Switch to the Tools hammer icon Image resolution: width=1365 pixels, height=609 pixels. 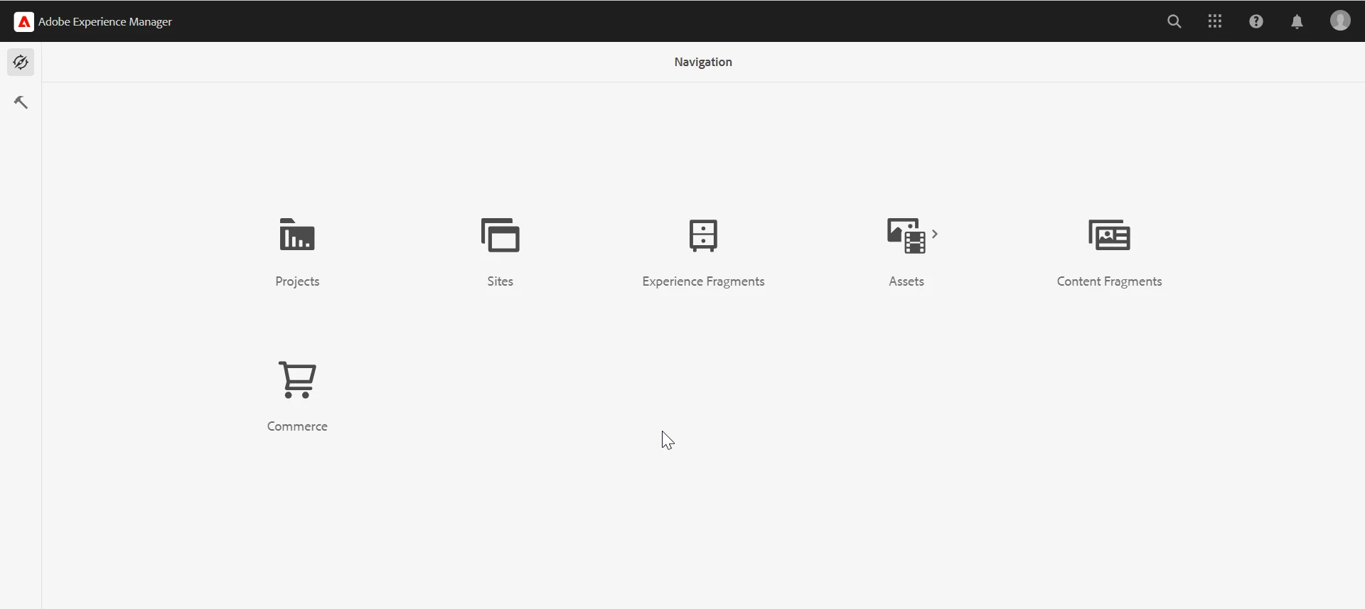21,102
